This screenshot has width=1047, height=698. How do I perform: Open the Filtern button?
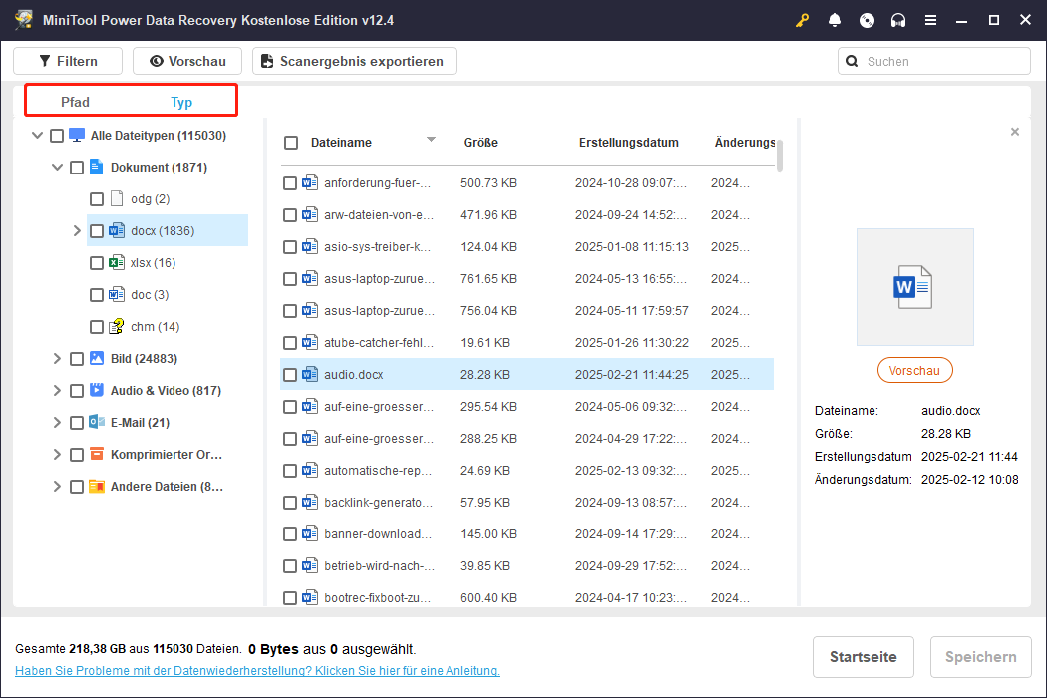[68, 61]
